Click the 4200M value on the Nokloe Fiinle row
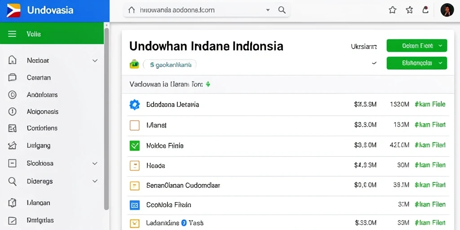 click(399, 145)
